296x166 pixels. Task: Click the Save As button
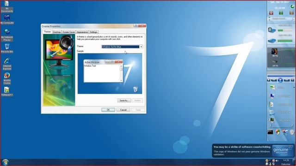pyautogui.click(x=124, y=101)
